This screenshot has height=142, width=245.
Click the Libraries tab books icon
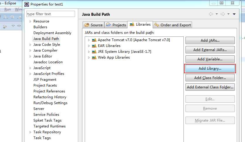(x=132, y=24)
